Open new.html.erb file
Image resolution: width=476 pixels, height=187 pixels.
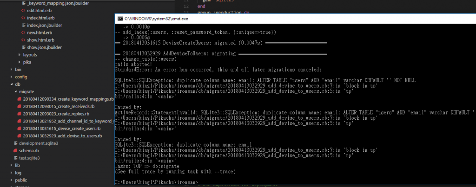point(39,32)
